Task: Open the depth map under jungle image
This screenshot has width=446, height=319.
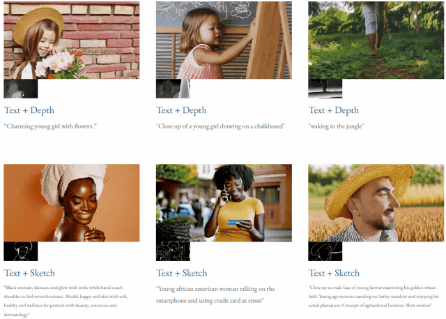Action: [325, 89]
